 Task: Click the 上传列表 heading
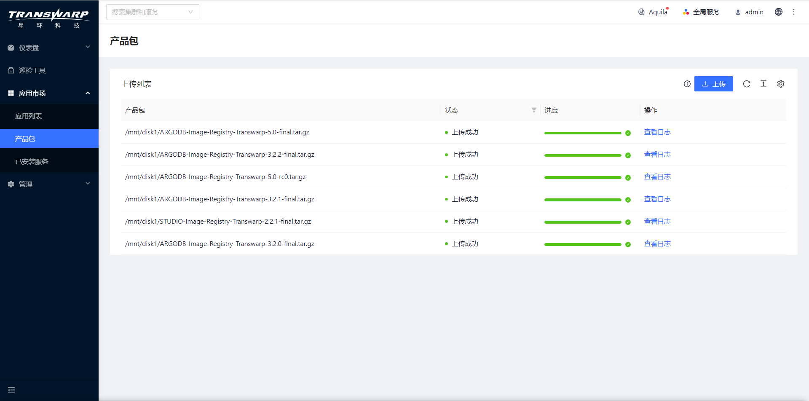pyautogui.click(x=137, y=84)
